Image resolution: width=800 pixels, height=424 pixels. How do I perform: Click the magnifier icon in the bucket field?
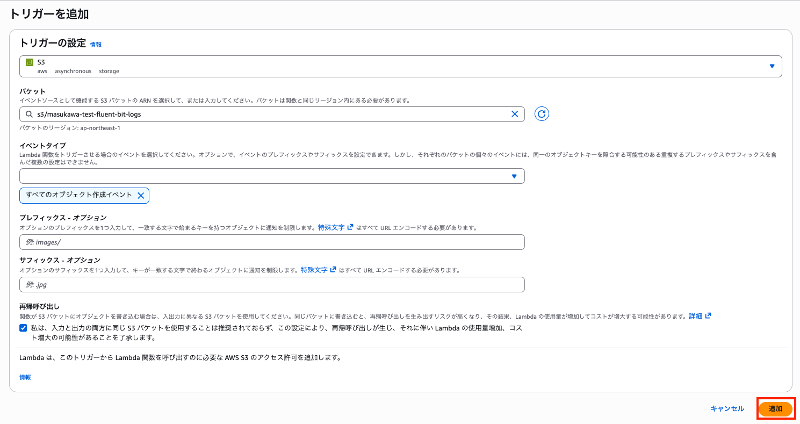tap(28, 114)
